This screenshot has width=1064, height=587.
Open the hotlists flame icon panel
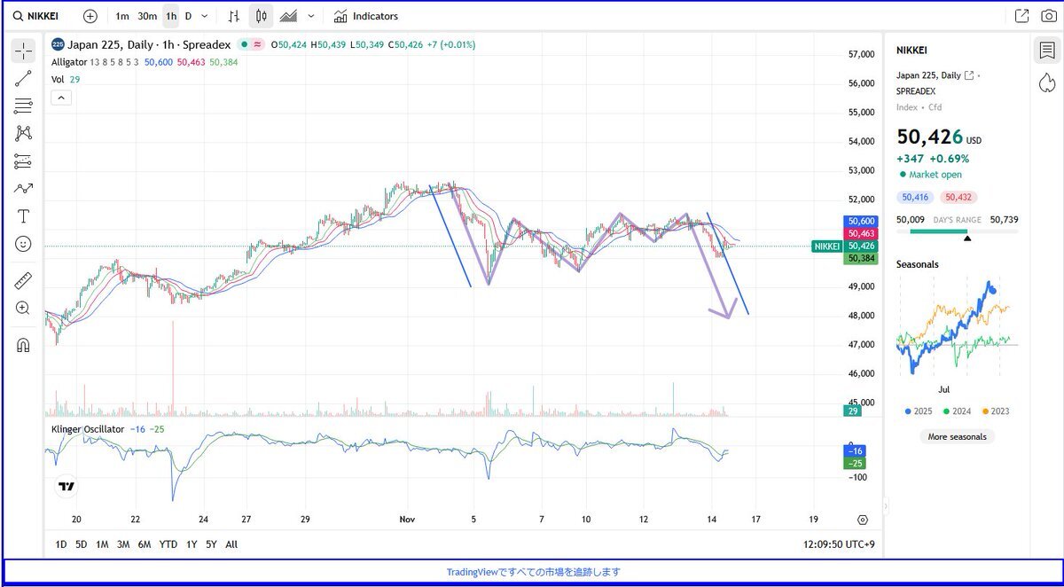click(1046, 82)
